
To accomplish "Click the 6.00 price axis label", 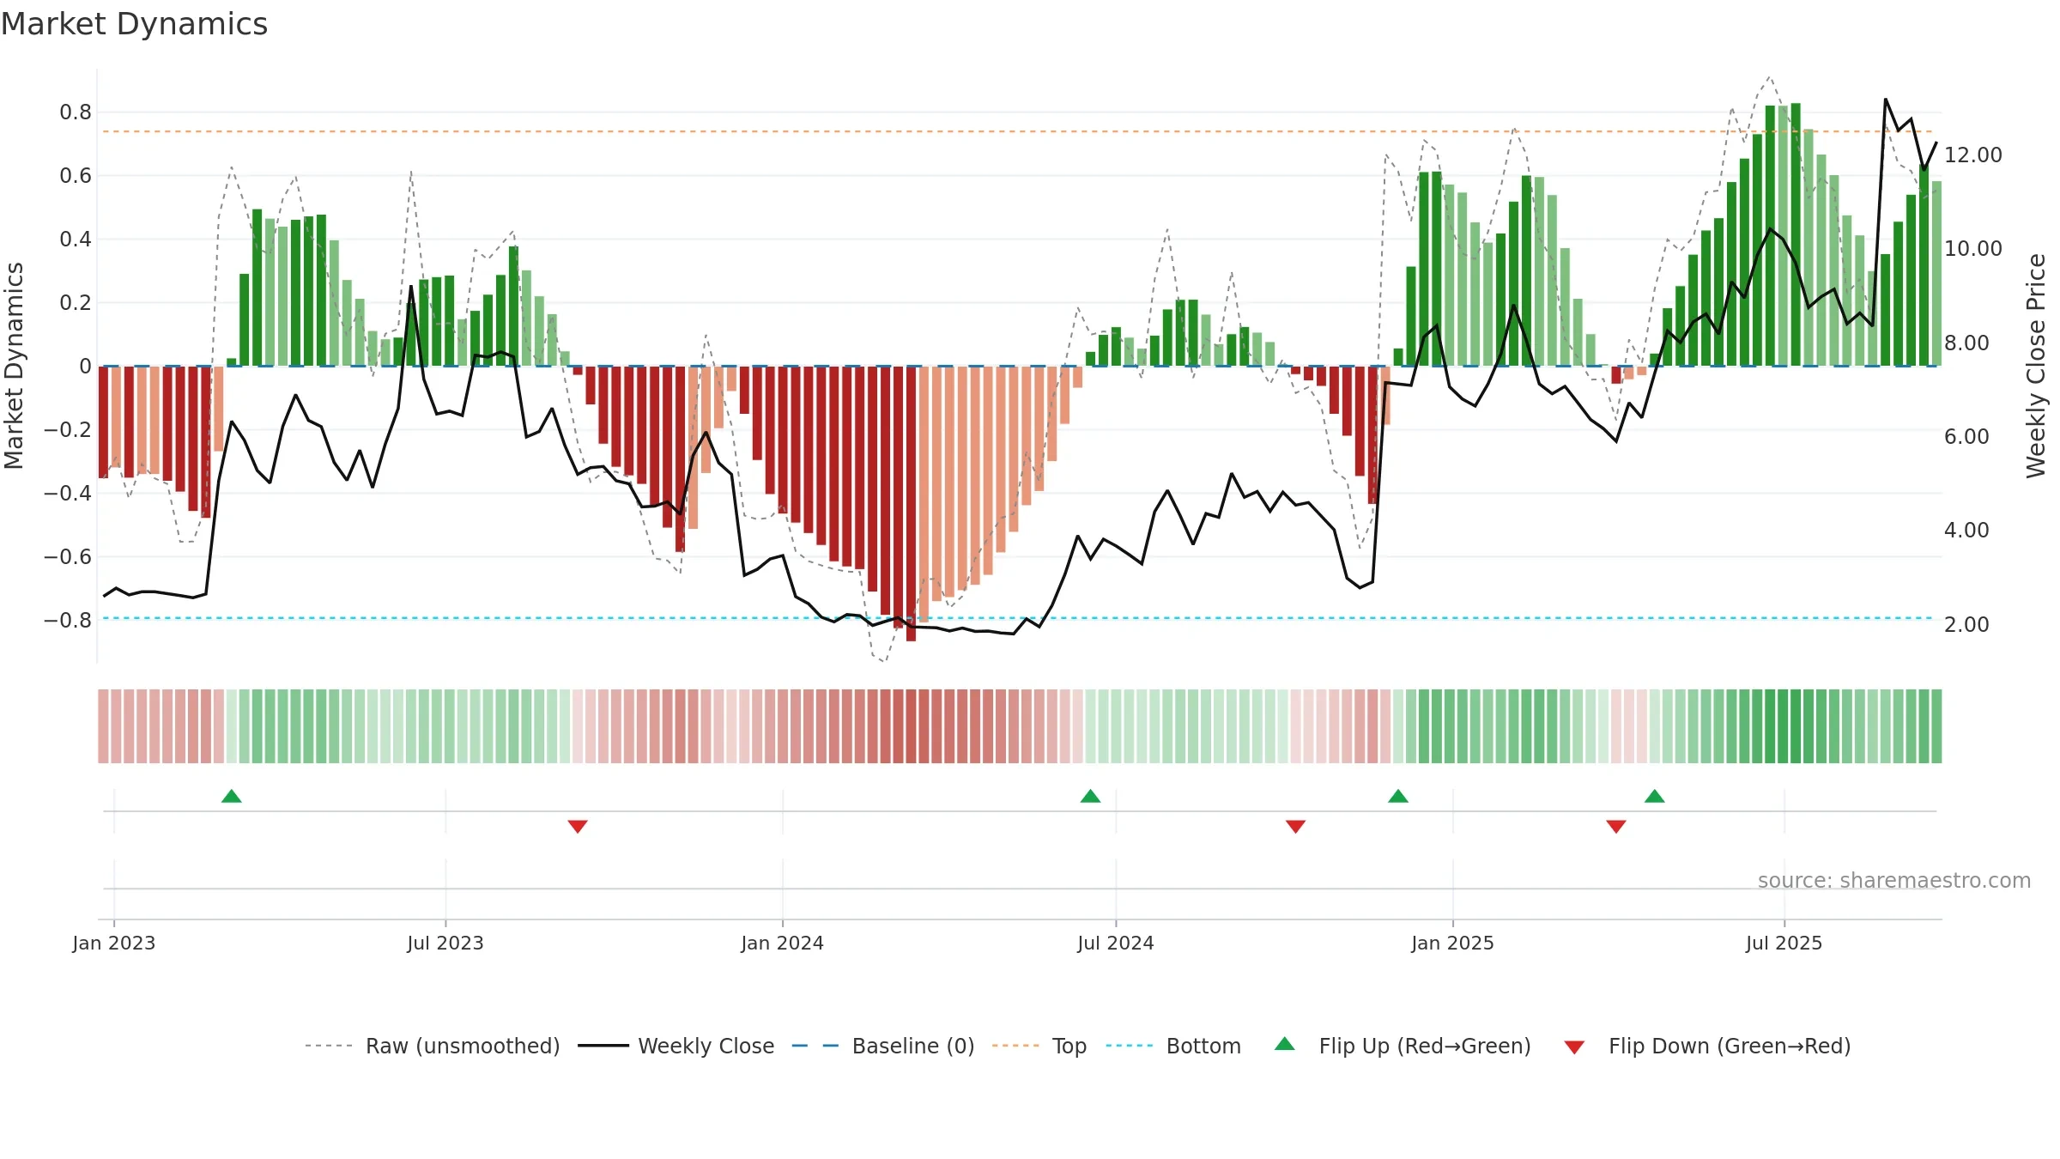I will point(1966,437).
